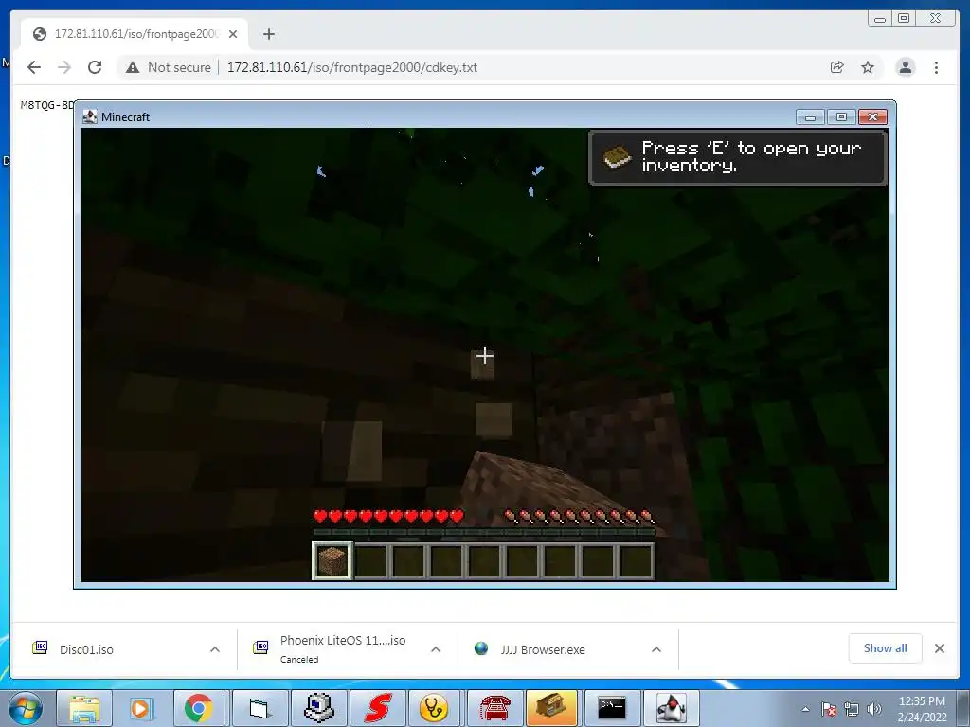Viewport: 970px width, 727px height.
Task: Click the red telephone taskbar icon
Action: [x=494, y=708]
